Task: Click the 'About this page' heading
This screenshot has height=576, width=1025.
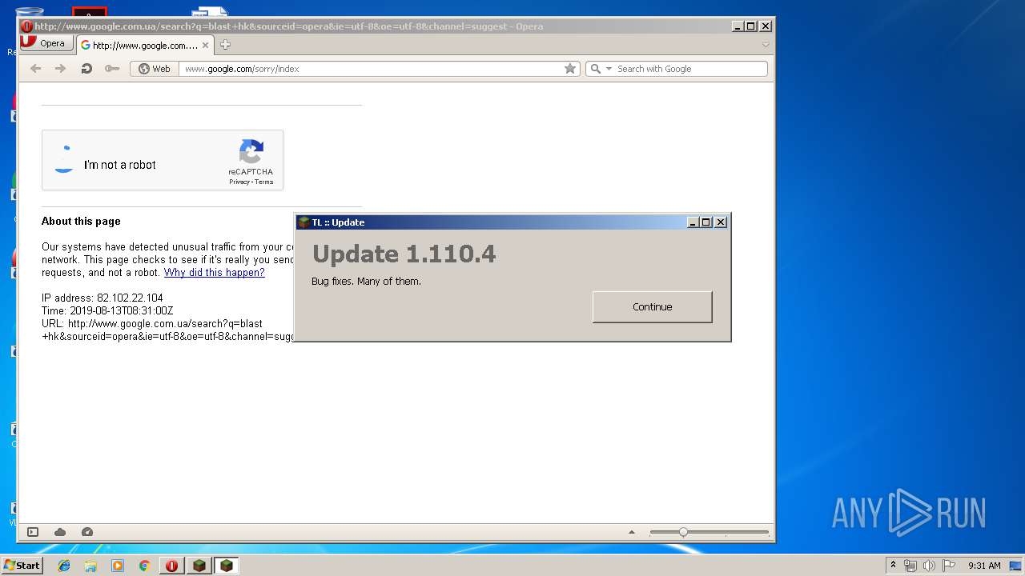Action: [x=81, y=222]
